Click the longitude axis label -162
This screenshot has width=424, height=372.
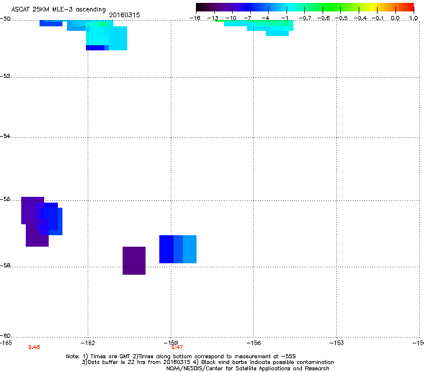click(x=88, y=343)
